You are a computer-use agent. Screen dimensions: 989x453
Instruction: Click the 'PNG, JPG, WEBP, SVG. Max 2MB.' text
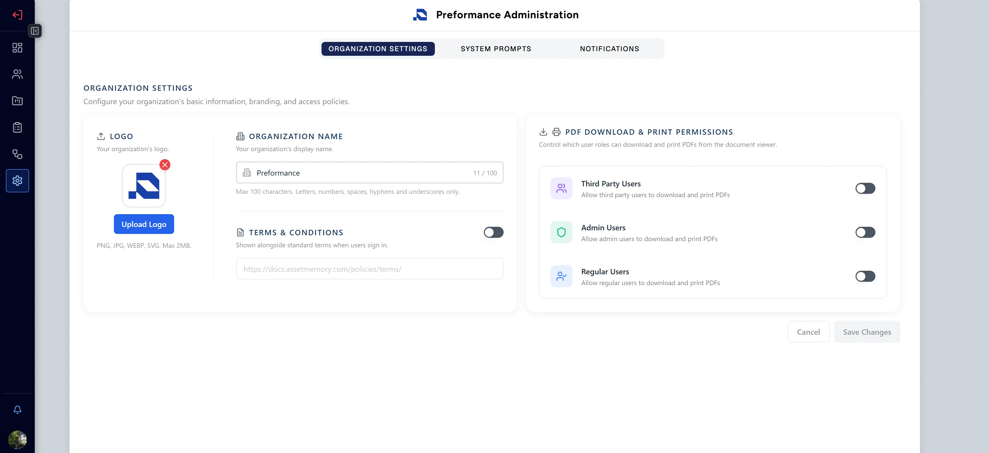point(144,246)
